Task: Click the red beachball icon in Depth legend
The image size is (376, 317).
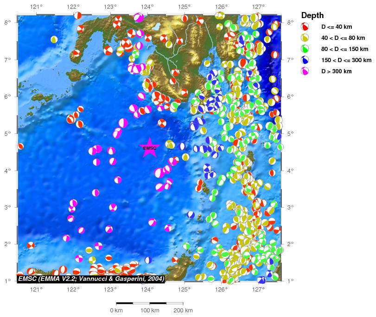Action: (x=305, y=26)
